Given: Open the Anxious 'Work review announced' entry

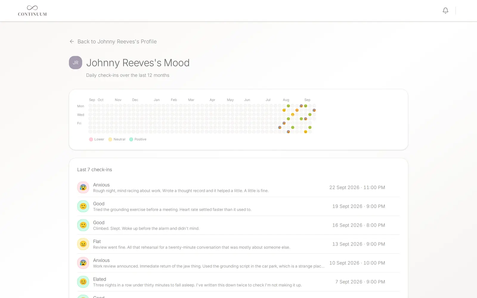Looking at the screenshot, I should click(x=238, y=263).
